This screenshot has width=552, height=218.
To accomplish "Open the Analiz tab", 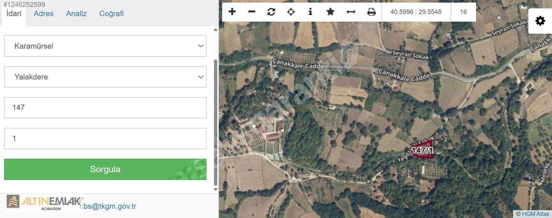I will 76,14.
